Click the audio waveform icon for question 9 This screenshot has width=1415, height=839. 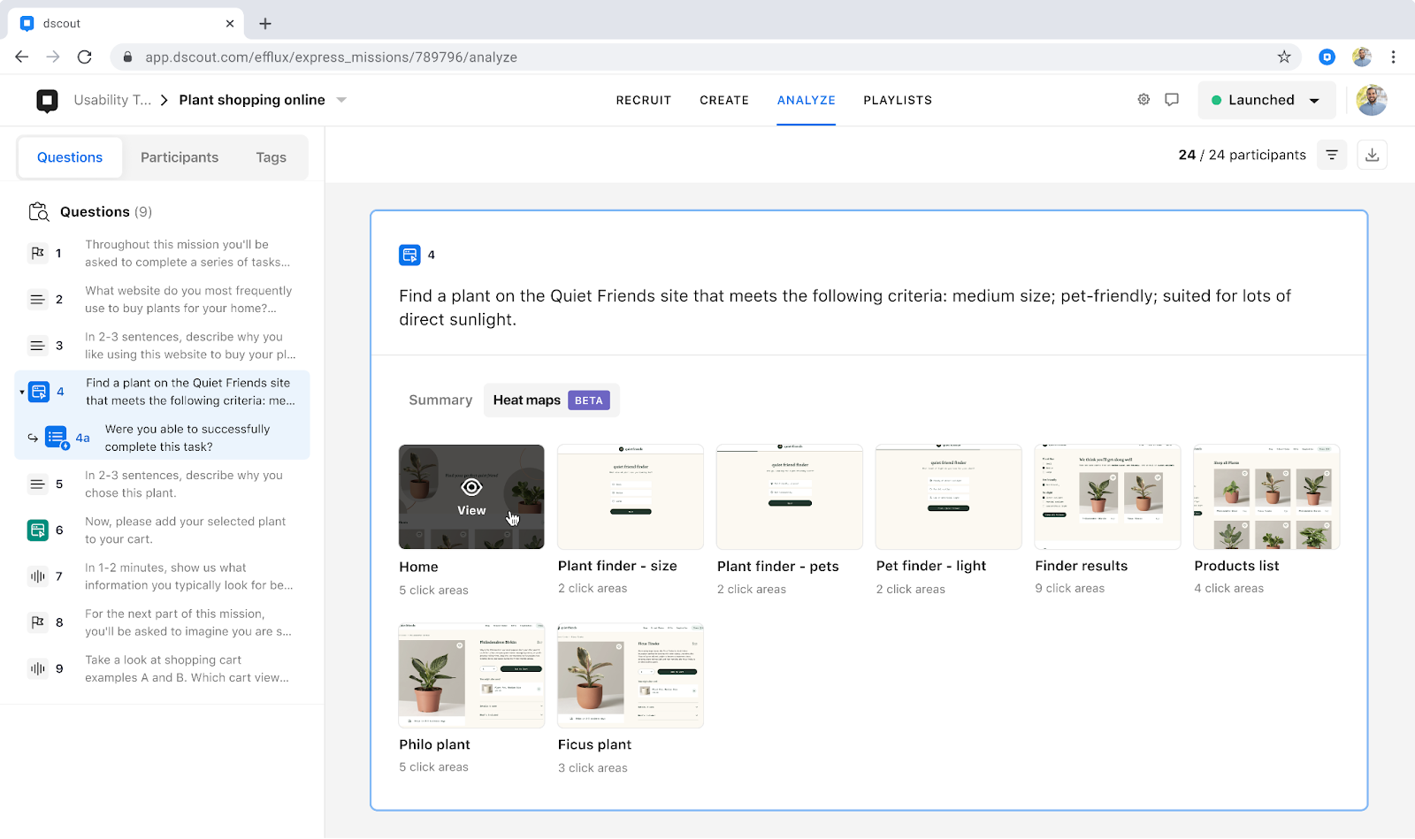pyautogui.click(x=37, y=669)
